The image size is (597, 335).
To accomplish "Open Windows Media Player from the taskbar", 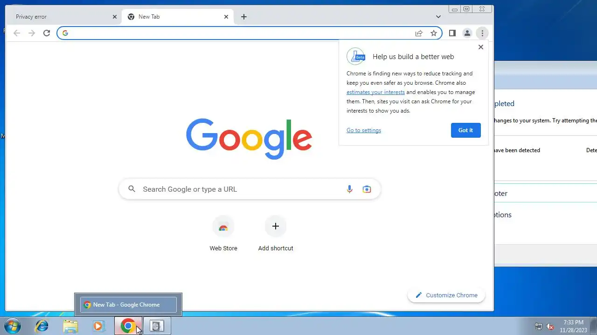I will point(98,326).
